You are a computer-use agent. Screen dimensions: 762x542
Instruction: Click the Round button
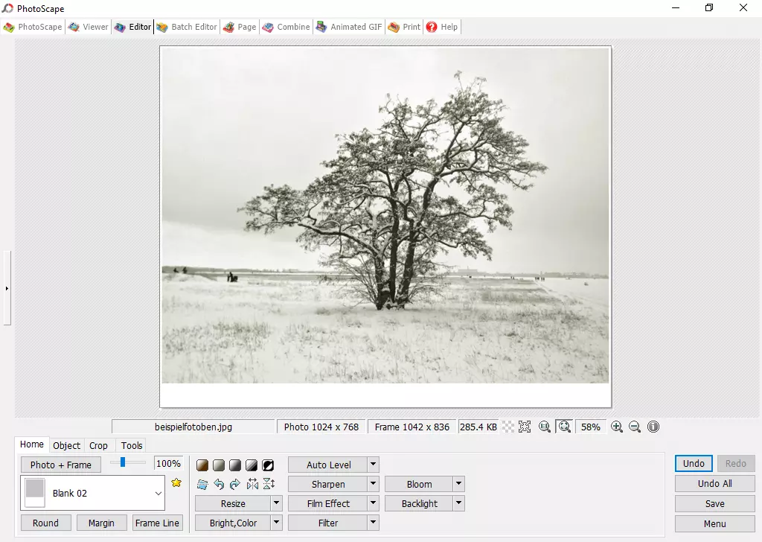45,523
